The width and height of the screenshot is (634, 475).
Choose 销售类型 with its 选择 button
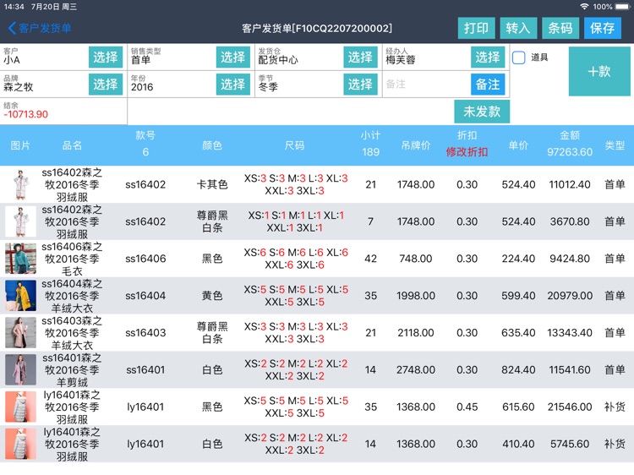point(233,57)
